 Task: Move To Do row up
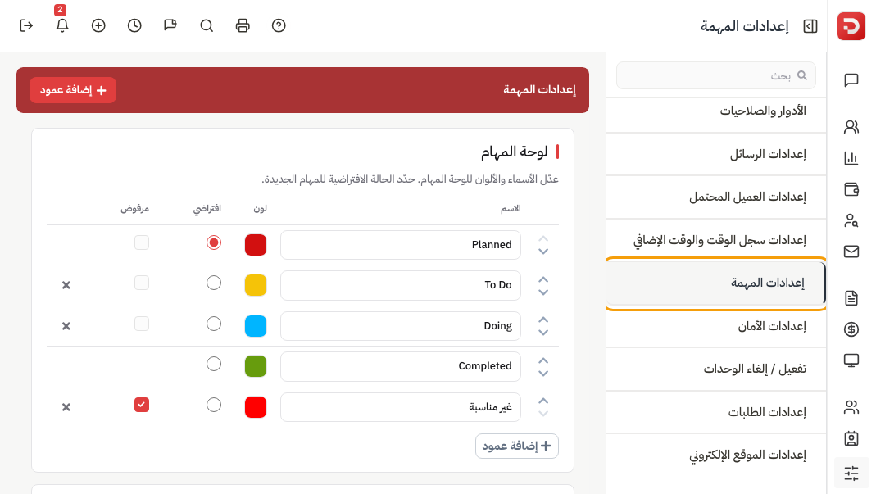coord(543,279)
